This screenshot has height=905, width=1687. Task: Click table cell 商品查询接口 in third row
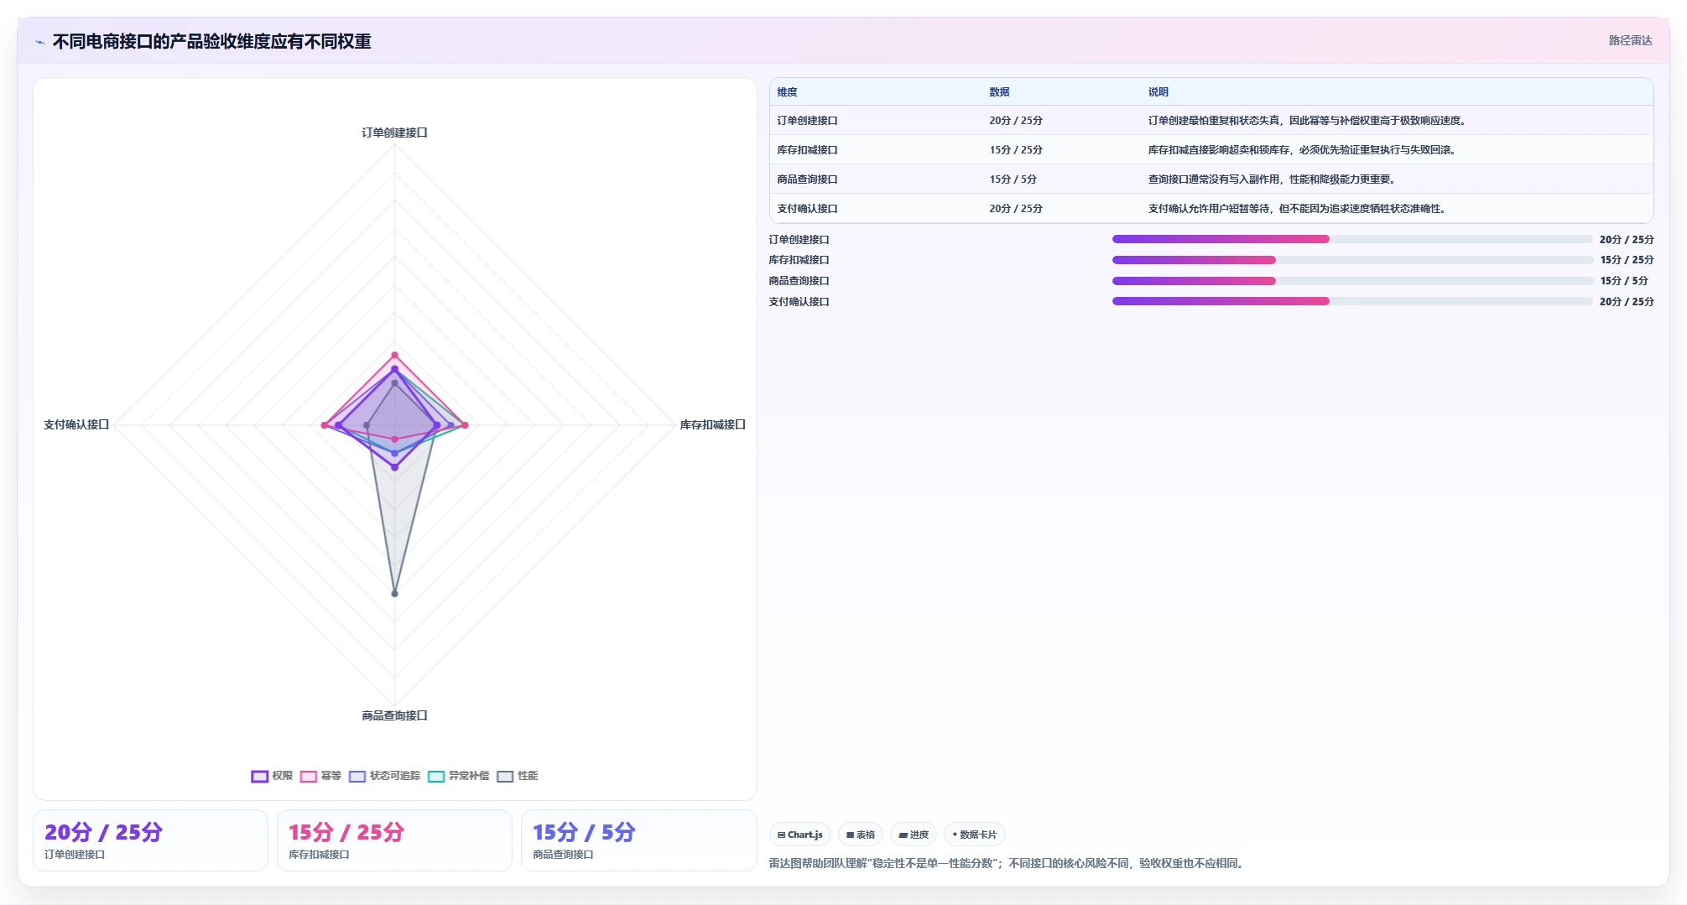coord(807,179)
